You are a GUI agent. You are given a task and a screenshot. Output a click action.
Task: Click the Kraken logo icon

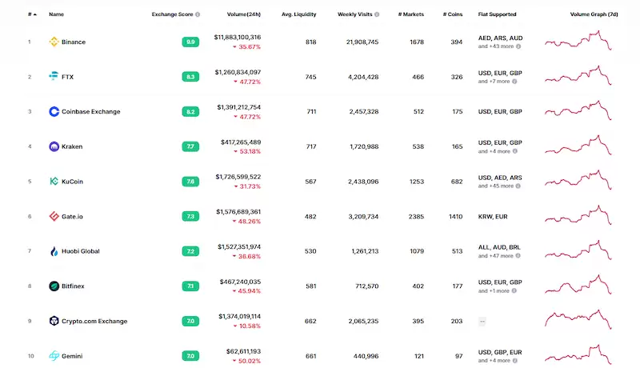click(54, 147)
